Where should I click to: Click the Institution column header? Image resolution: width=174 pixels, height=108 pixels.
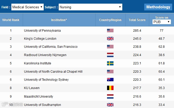[x=59, y=20]
